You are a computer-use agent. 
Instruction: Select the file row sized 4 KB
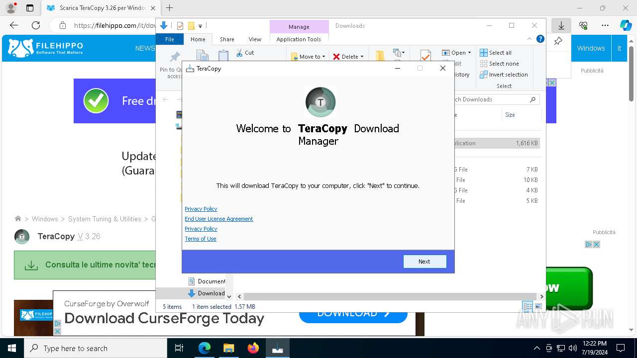497,190
